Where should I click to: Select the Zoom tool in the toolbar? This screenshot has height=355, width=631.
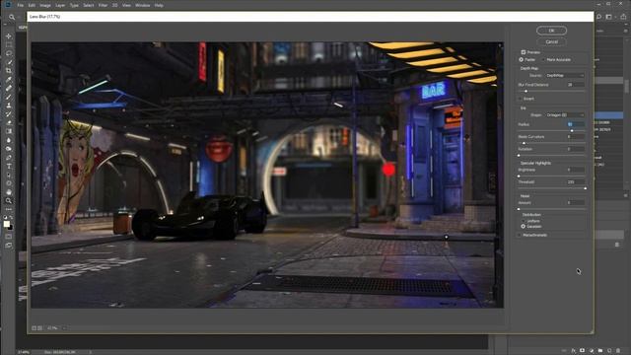click(9, 200)
